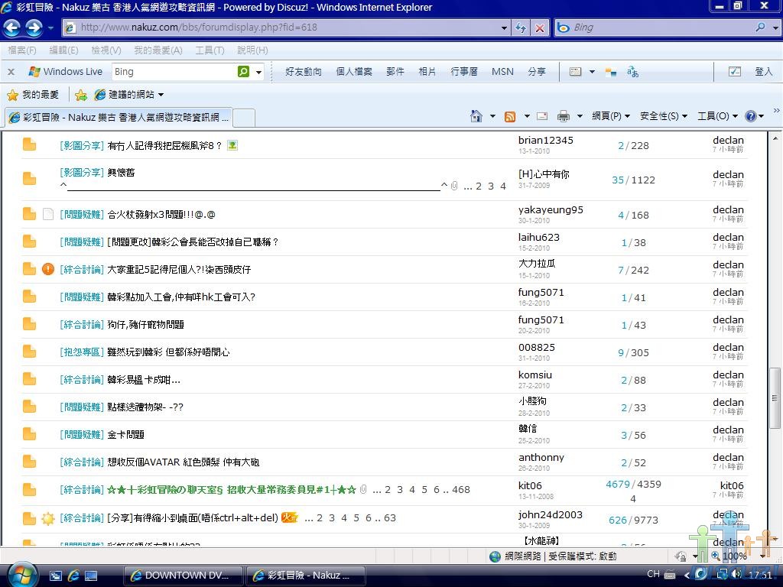
Task: Open the 編輯(E) menu
Action: coord(63,50)
